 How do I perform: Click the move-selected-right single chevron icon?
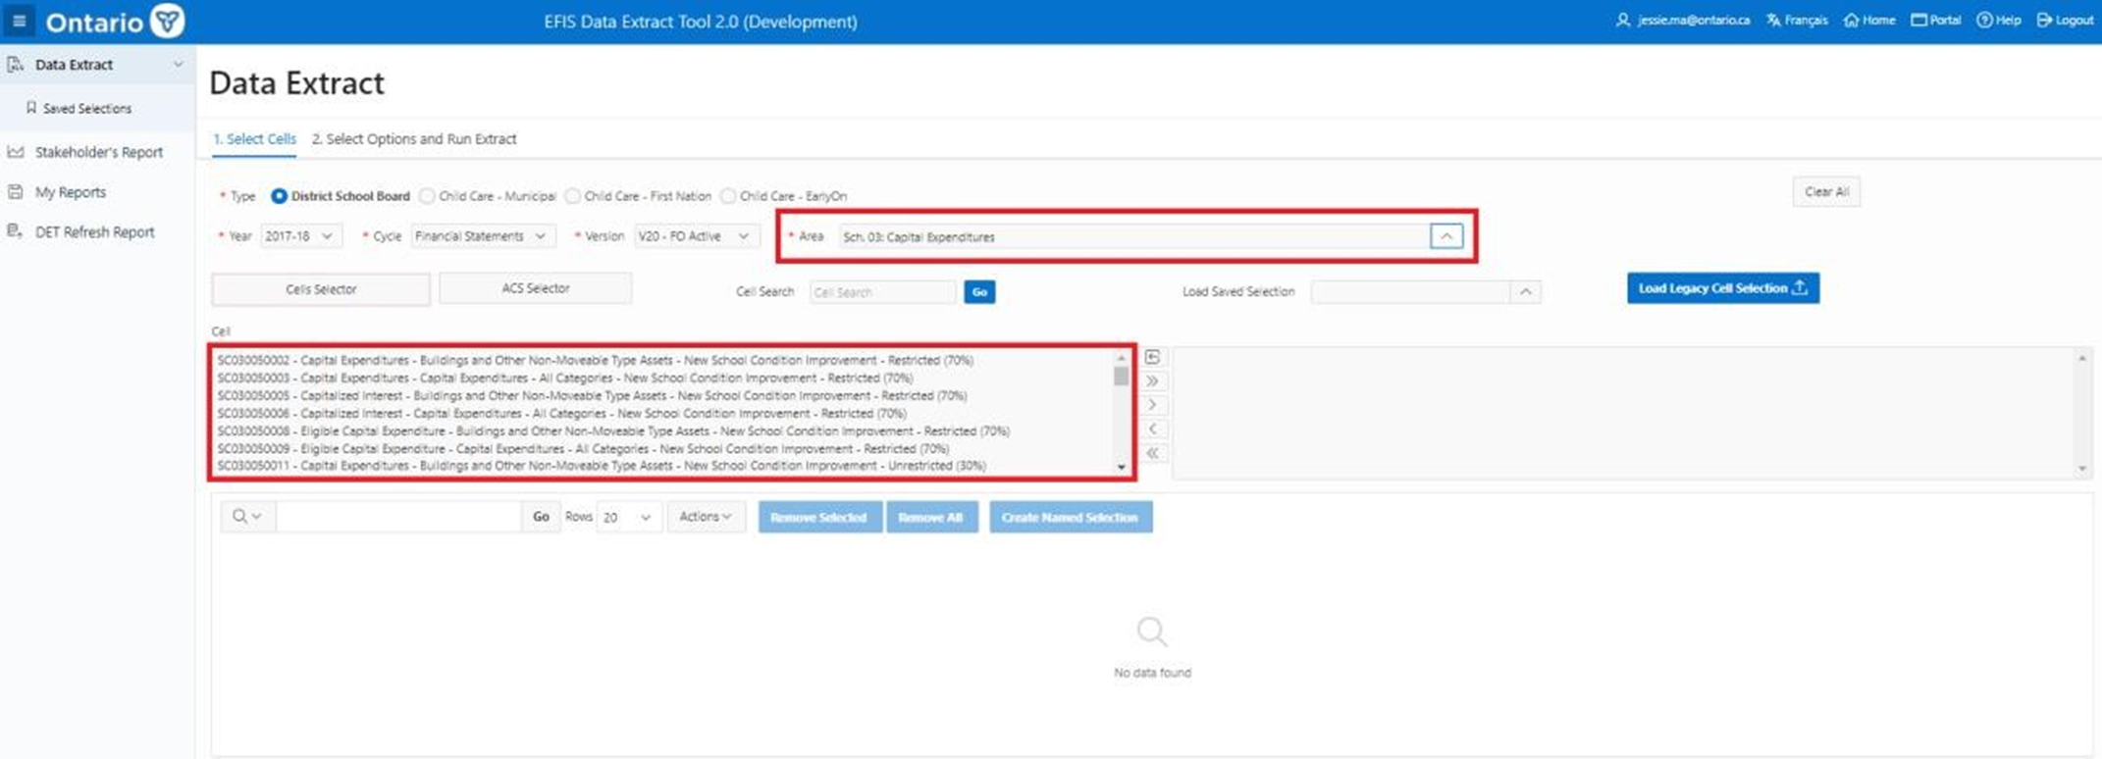[1153, 404]
